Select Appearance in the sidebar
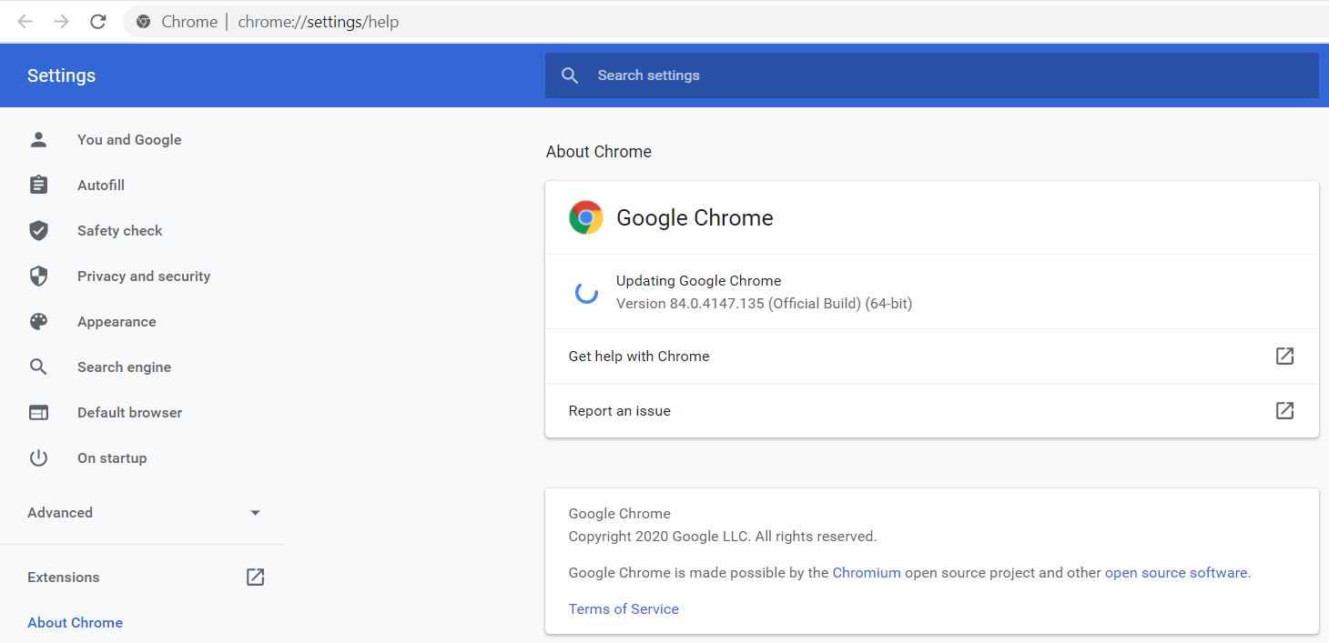This screenshot has height=643, width=1329. coord(117,321)
